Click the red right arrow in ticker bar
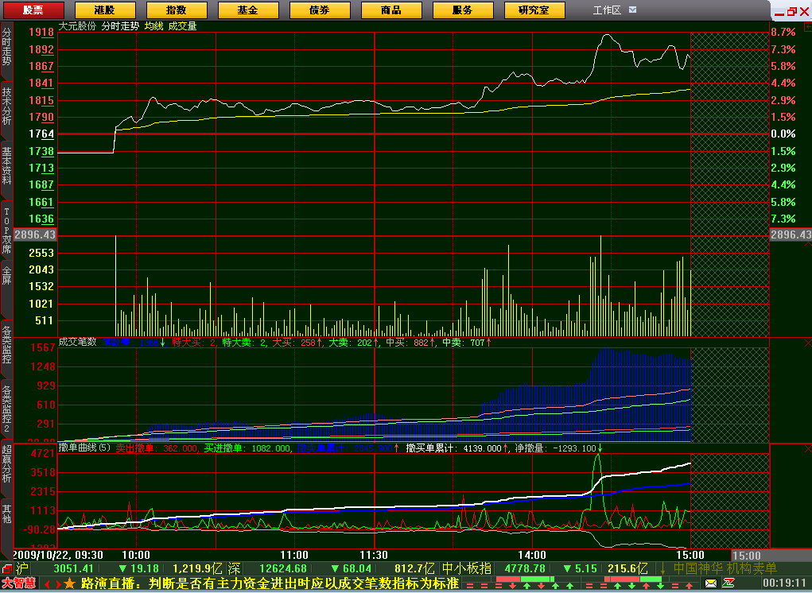The width and height of the screenshot is (812, 593). click(57, 584)
